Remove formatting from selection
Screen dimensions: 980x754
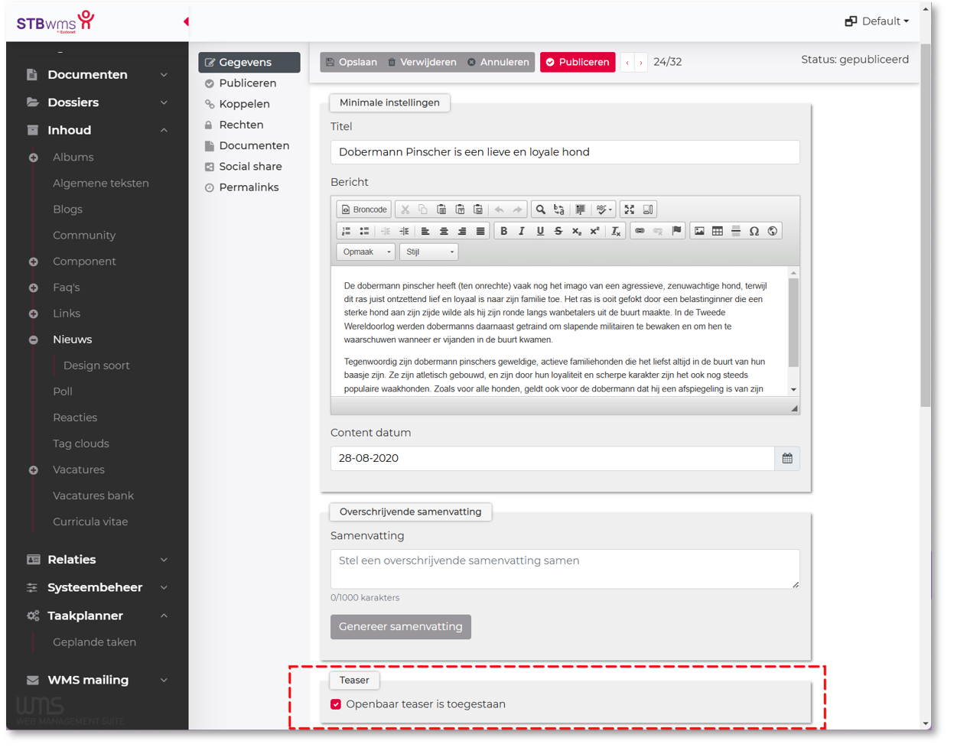[x=616, y=231]
